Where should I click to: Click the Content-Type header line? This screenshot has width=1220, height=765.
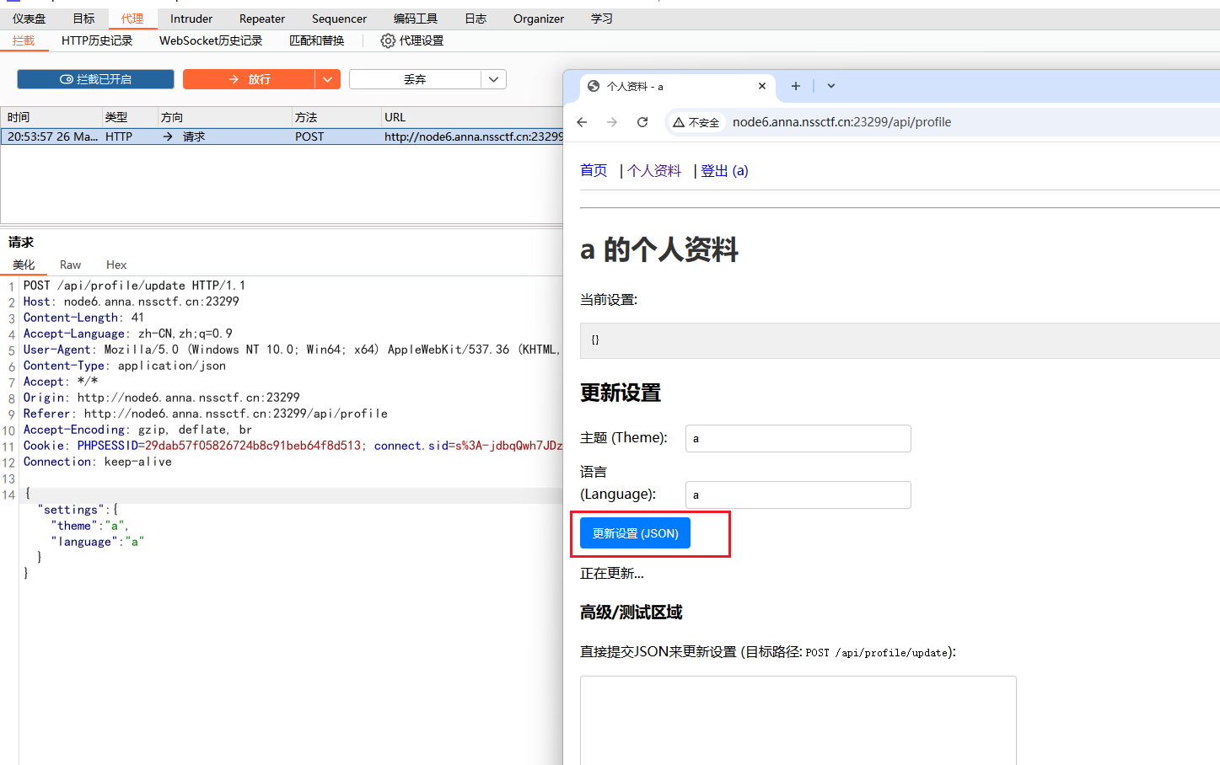pyautogui.click(x=124, y=366)
